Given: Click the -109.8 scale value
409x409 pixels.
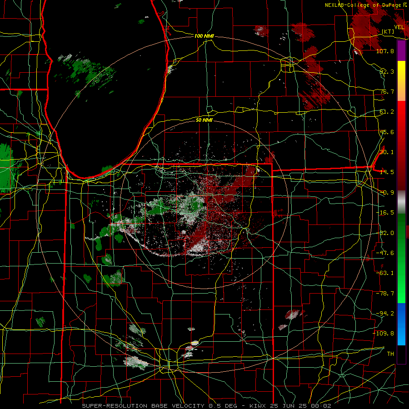Looking at the screenshot, I should click(x=384, y=334).
